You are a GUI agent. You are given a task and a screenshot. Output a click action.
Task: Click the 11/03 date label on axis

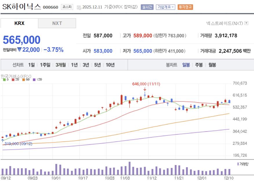pyautogui.click(x=125, y=178)
